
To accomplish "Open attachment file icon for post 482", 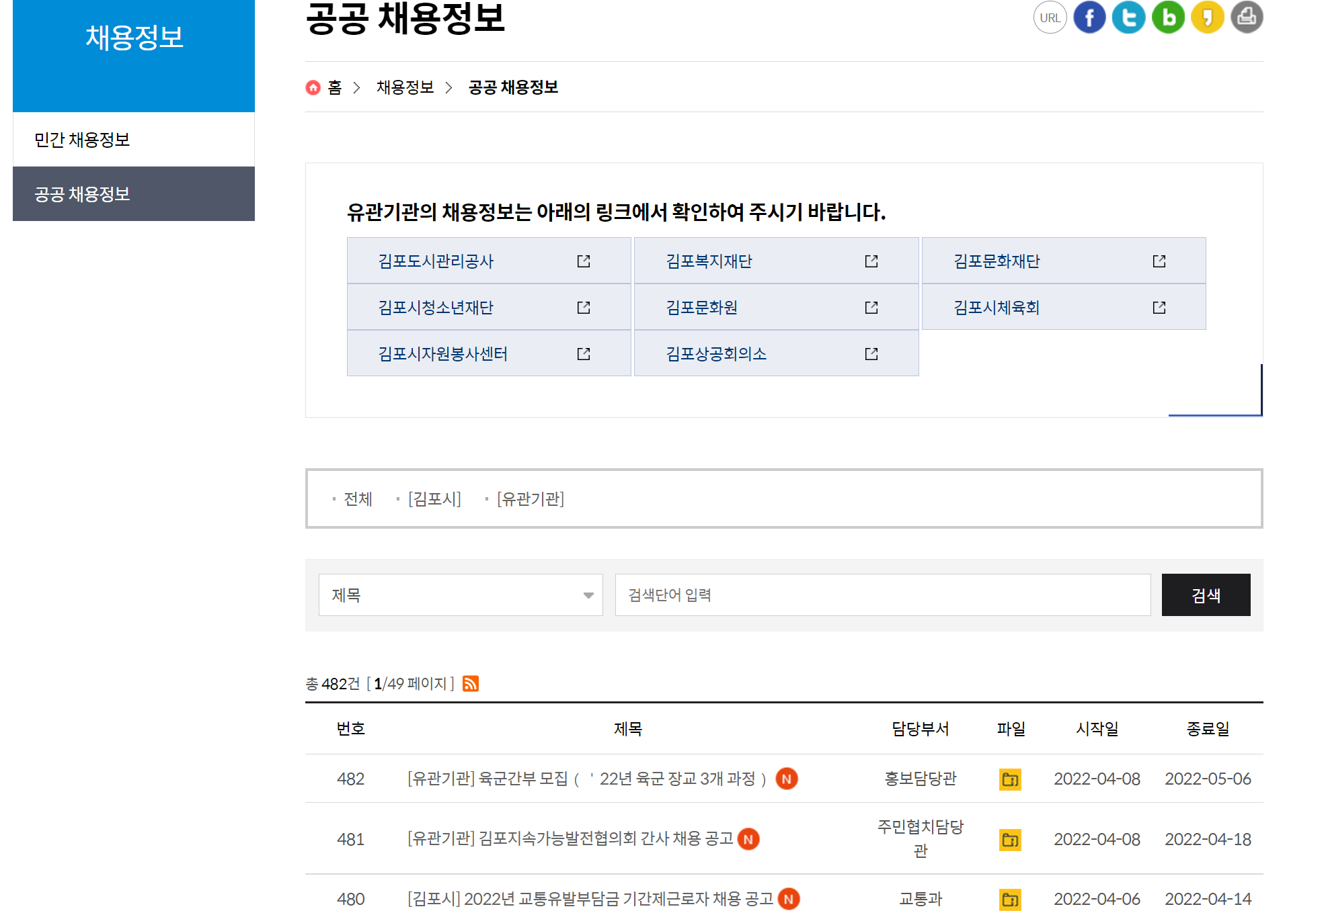I will coord(1010,779).
